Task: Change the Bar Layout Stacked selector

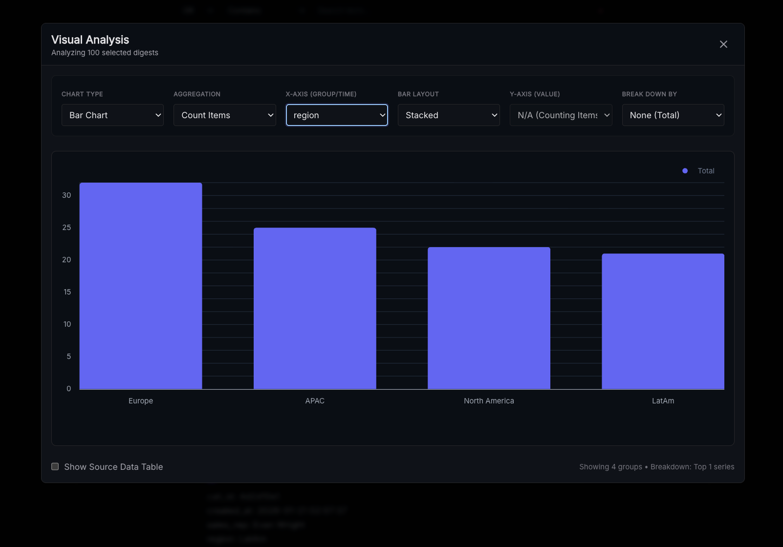Action: (x=449, y=115)
